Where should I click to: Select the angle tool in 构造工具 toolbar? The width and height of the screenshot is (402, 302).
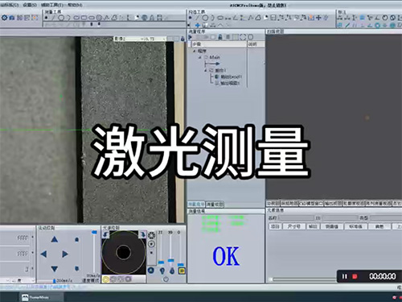236,18
